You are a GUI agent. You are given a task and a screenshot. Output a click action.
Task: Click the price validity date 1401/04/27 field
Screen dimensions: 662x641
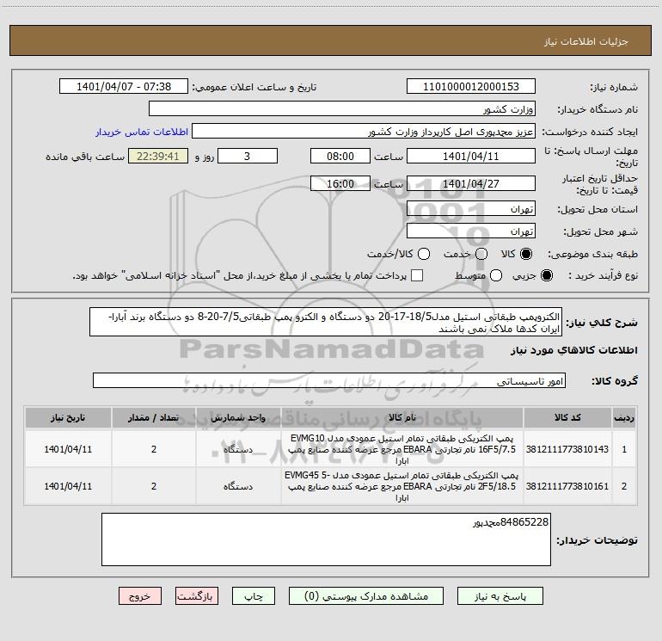pos(471,184)
